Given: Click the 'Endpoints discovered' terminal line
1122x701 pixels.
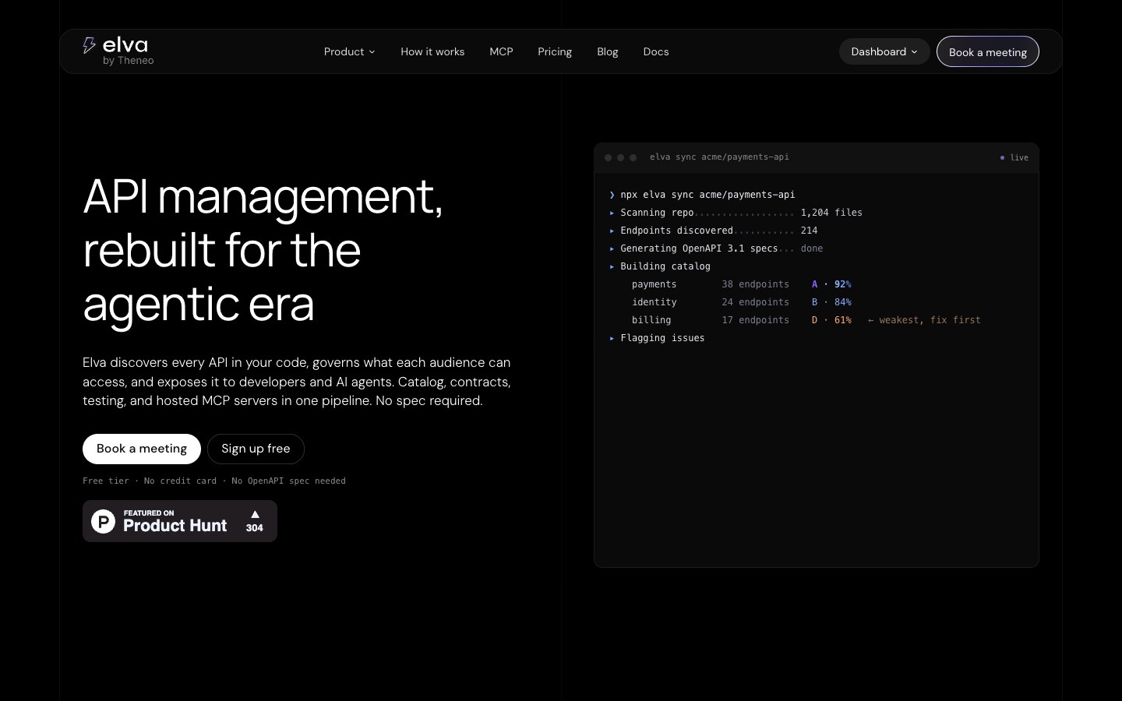Looking at the screenshot, I should click(714, 231).
